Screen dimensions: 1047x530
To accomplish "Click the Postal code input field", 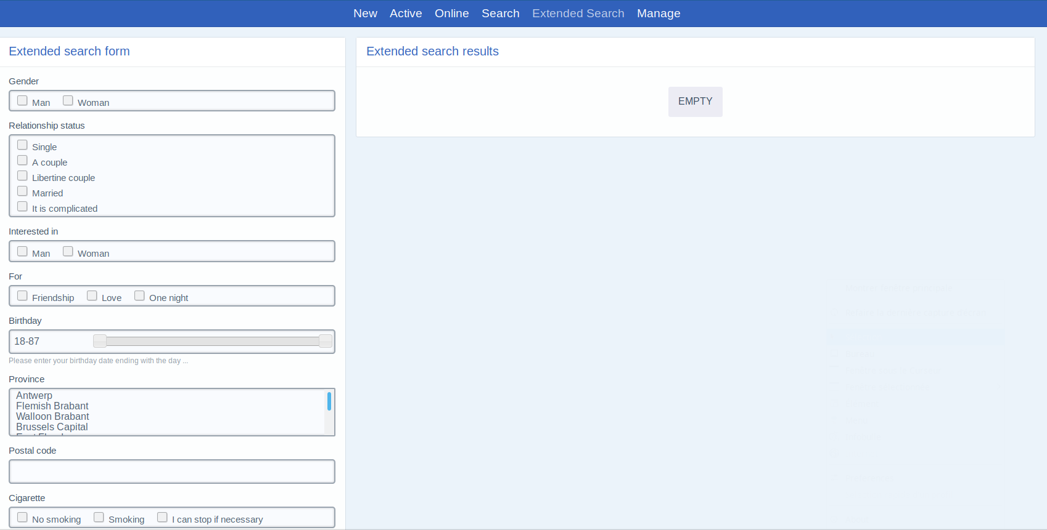I will click(x=172, y=472).
